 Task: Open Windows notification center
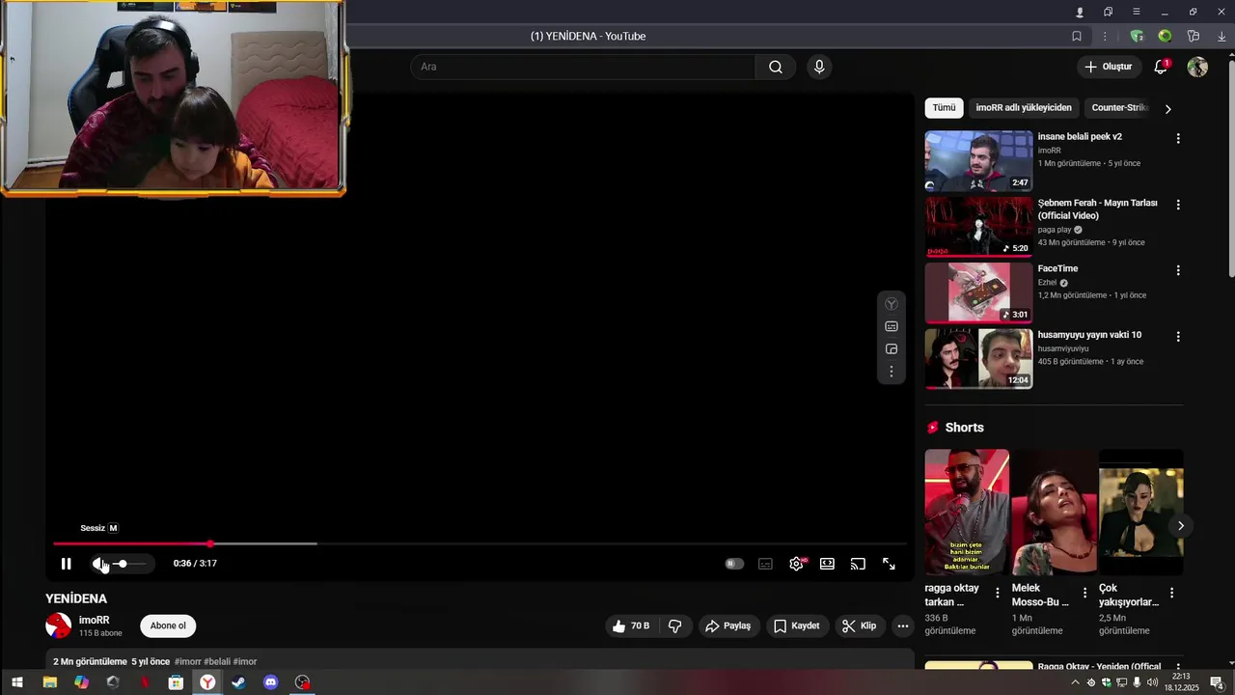click(1217, 682)
